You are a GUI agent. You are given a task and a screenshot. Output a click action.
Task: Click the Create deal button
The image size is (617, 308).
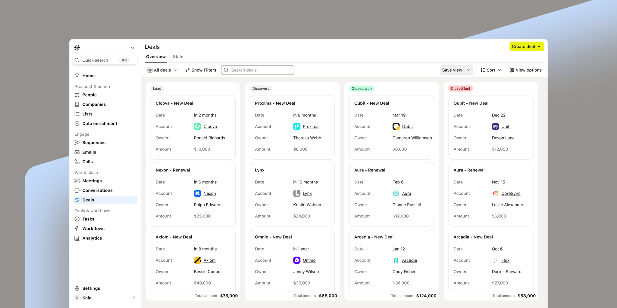526,46
